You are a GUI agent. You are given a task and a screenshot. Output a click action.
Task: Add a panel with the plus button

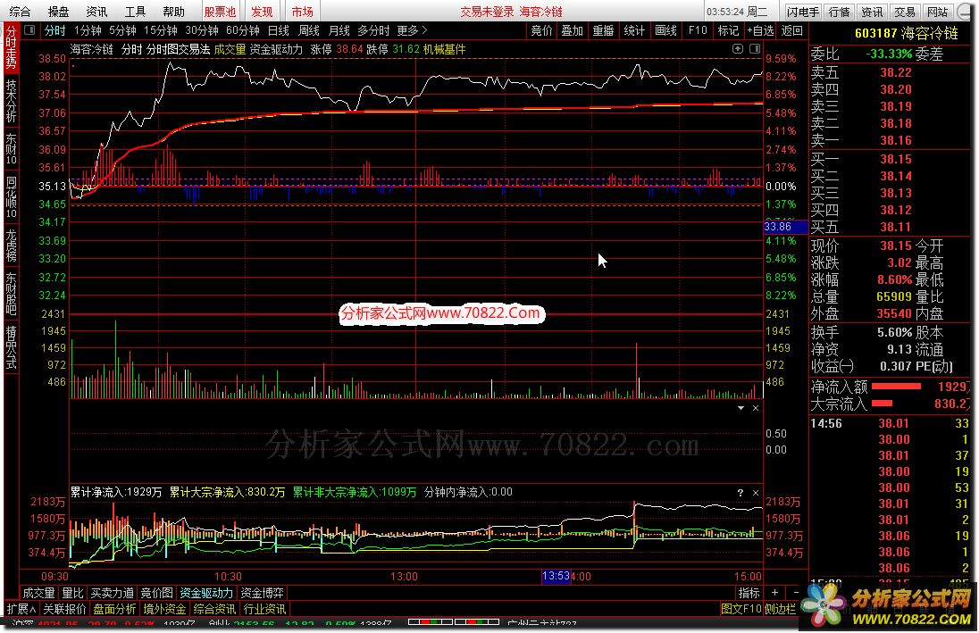pos(774,593)
